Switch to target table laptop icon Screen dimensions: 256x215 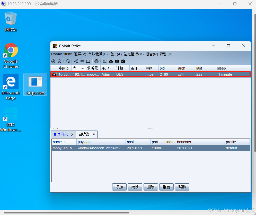(88, 61)
